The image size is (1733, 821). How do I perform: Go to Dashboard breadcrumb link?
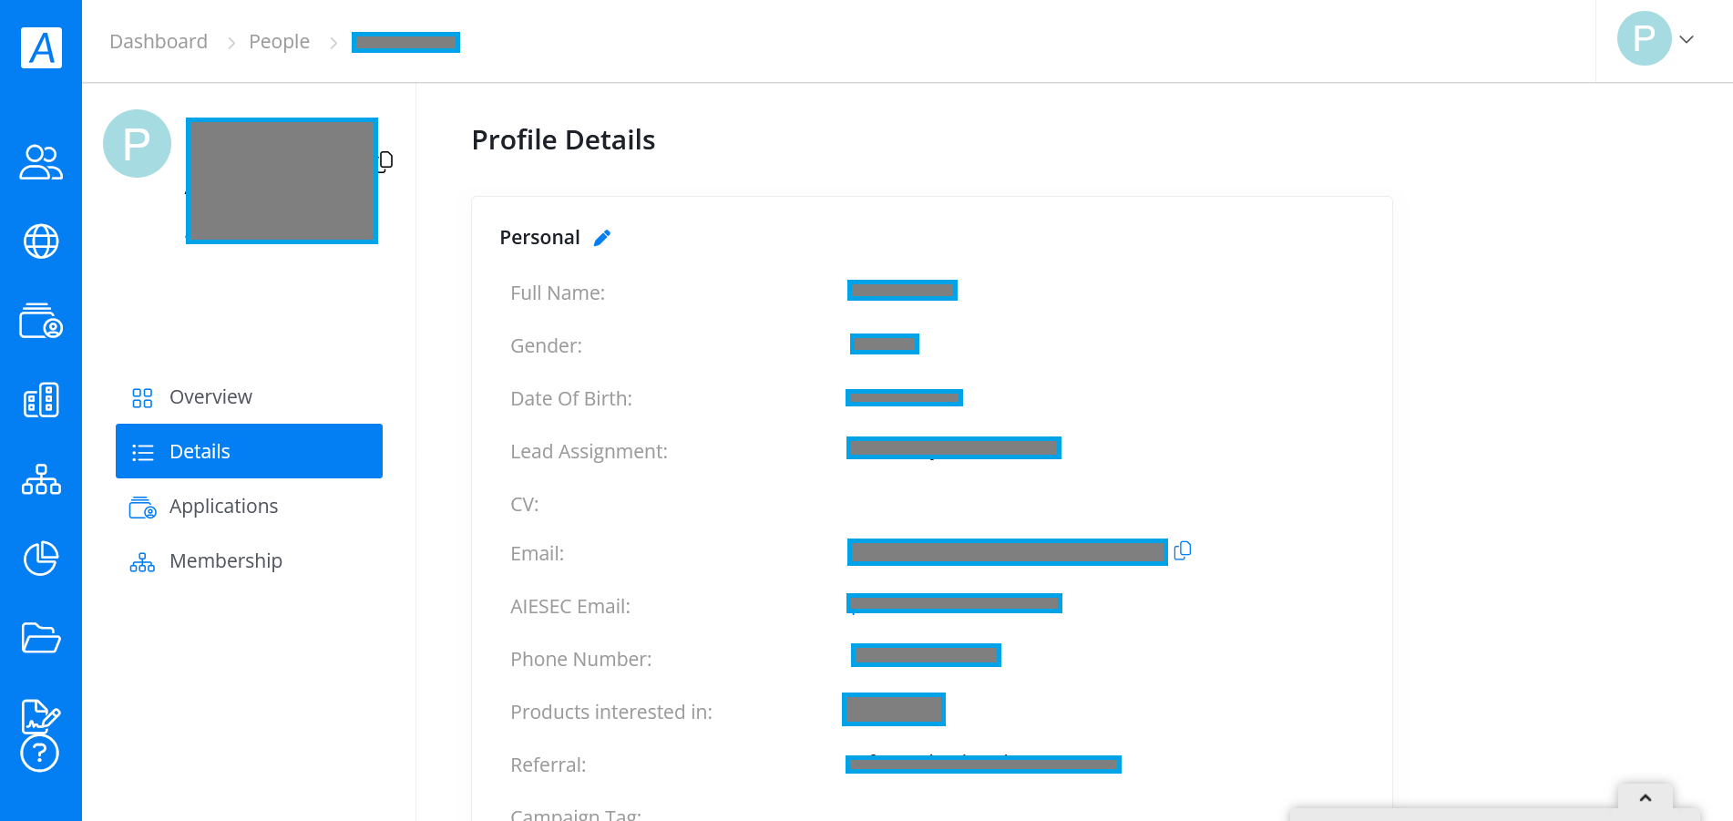pos(159,42)
